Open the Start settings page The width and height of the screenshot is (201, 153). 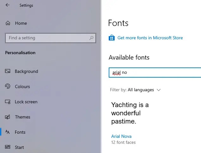pyautogui.click(x=19, y=147)
